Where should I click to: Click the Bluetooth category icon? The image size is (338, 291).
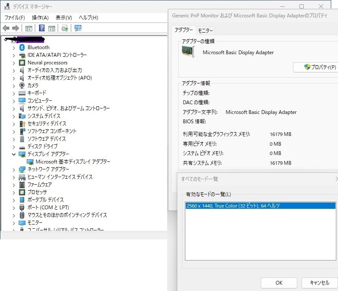click(x=22, y=47)
